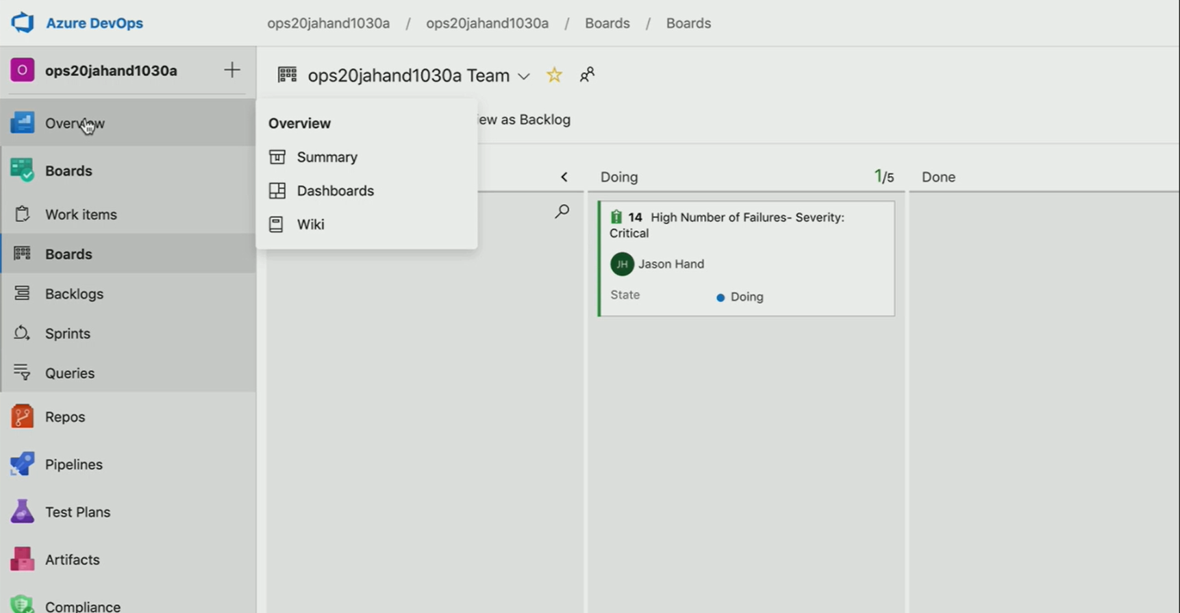Screen dimensions: 1180x613
Task: Open the Overview section in sidebar
Action: [x=128, y=123]
